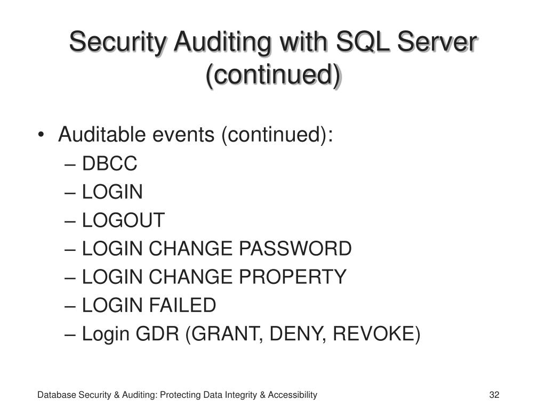Select the LOGOUT list item
Viewport: 546px width, 409px height.
(123, 220)
